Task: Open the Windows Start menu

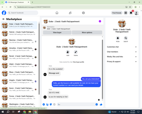Action: click(3, 112)
